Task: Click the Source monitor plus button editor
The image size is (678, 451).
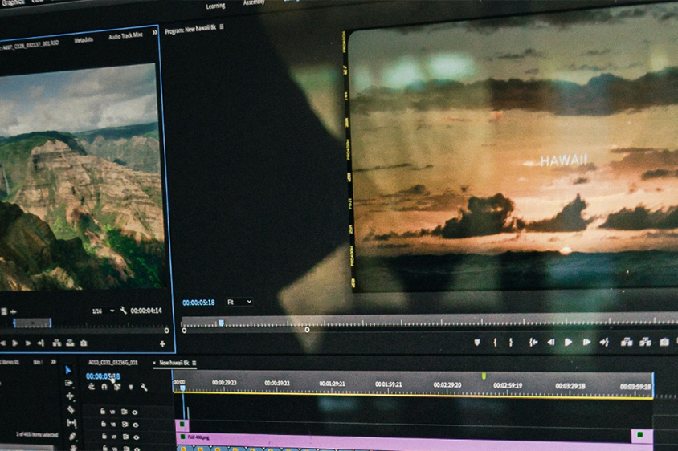Action: click(162, 343)
